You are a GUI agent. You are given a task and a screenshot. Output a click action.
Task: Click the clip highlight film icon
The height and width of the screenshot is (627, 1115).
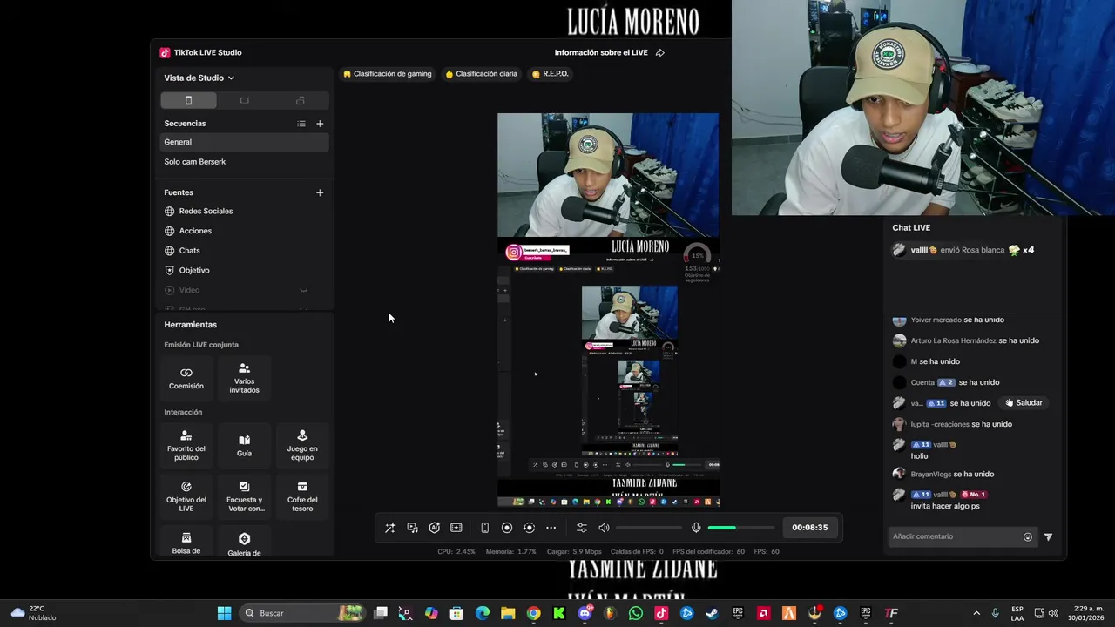point(456,528)
